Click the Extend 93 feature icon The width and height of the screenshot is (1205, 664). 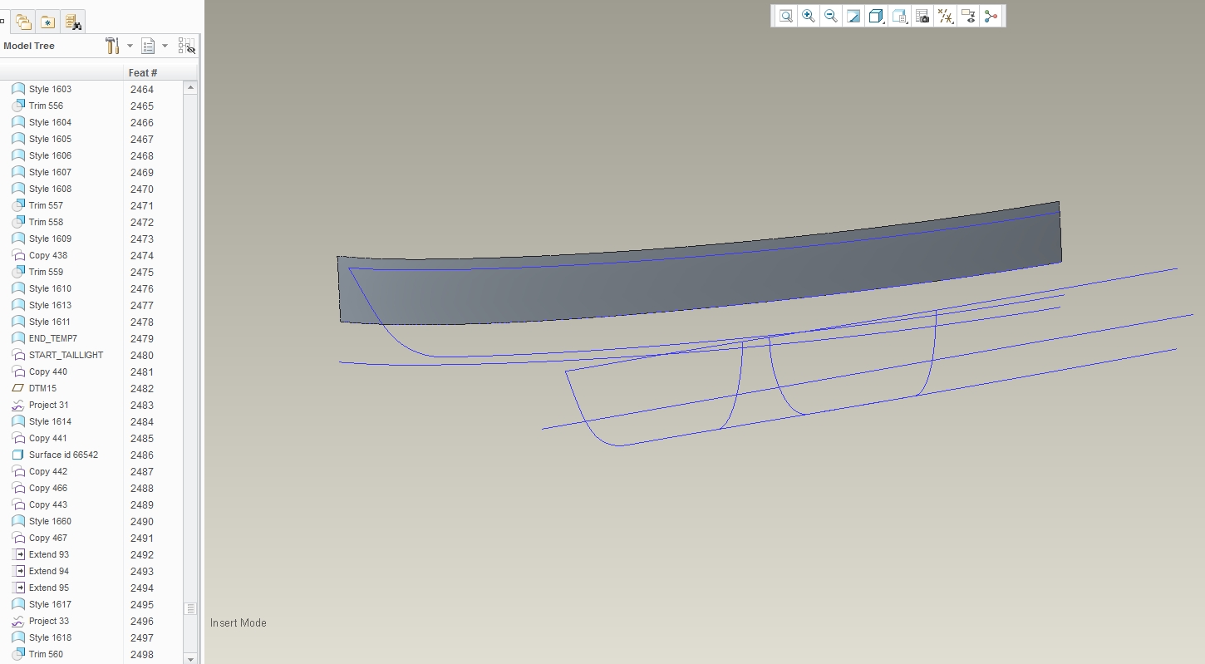17,554
